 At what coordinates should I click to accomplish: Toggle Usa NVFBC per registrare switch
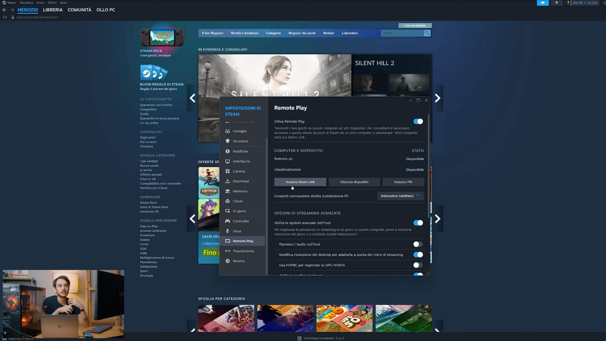click(418, 265)
